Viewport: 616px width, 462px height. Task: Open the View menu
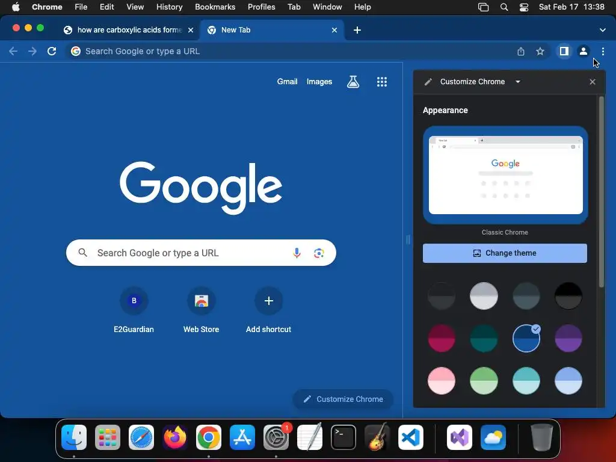point(135,7)
